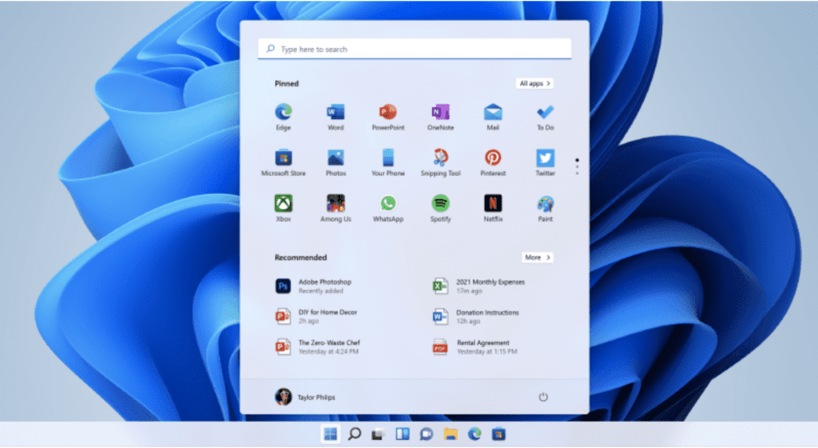The width and height of the screenshot is (818, 448).
Task: Open the Pinterest app
Action: [x=493, y=163]
